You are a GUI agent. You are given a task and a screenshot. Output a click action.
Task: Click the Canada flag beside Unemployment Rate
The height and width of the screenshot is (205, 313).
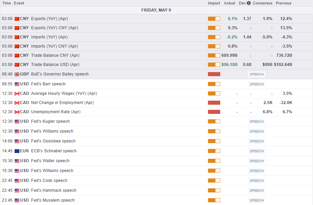point(17,112)
